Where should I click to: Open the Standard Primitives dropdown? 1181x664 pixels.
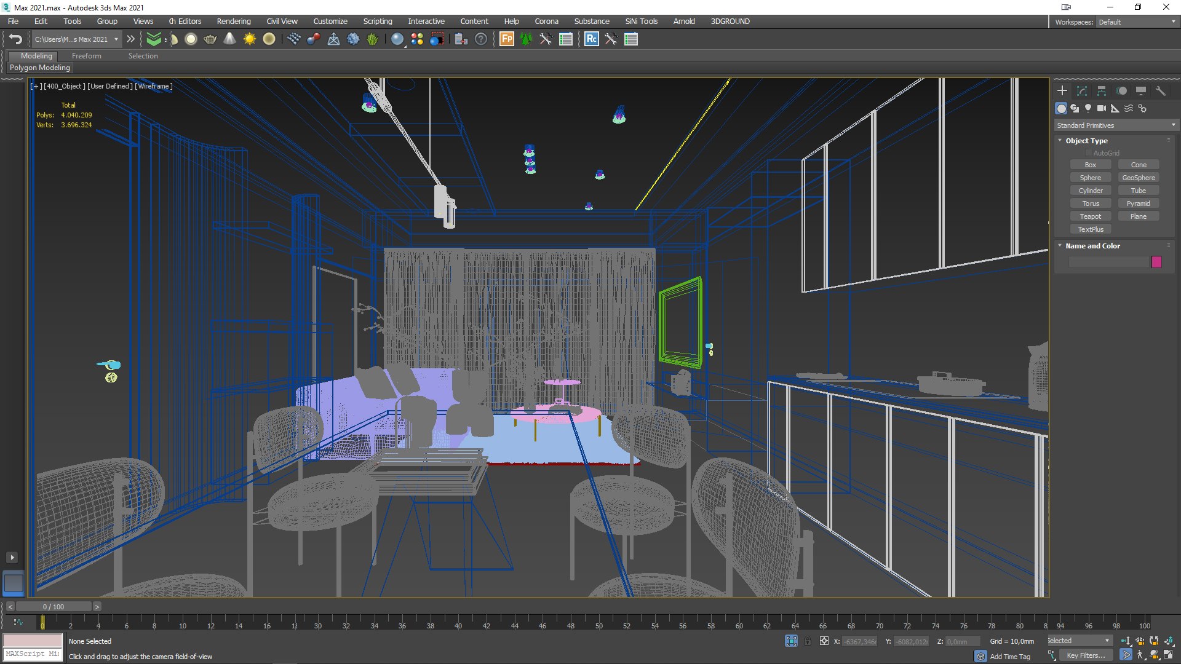point(1116,125)
